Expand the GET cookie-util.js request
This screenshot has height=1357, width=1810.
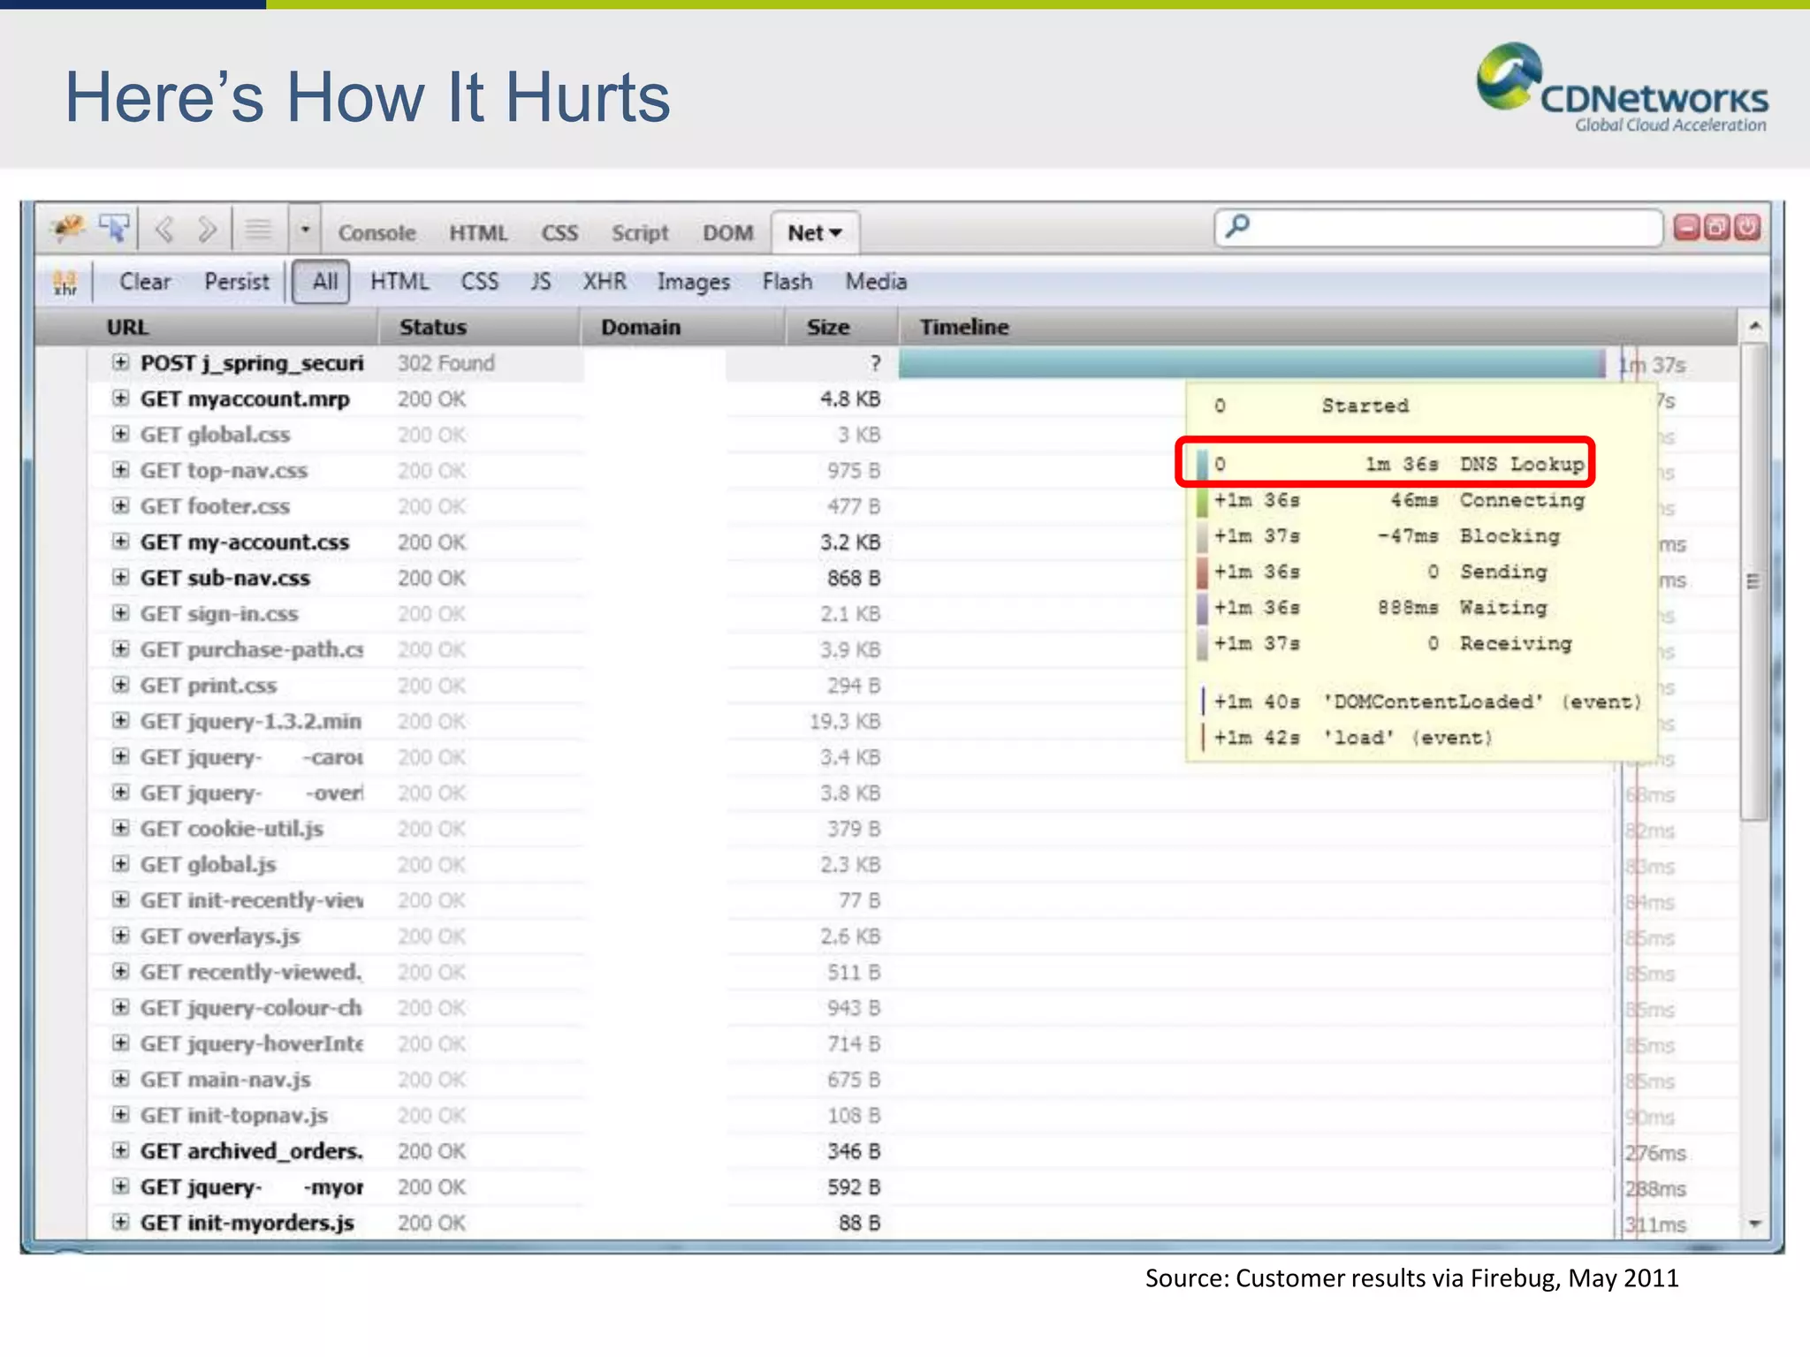tap(121, 829)
